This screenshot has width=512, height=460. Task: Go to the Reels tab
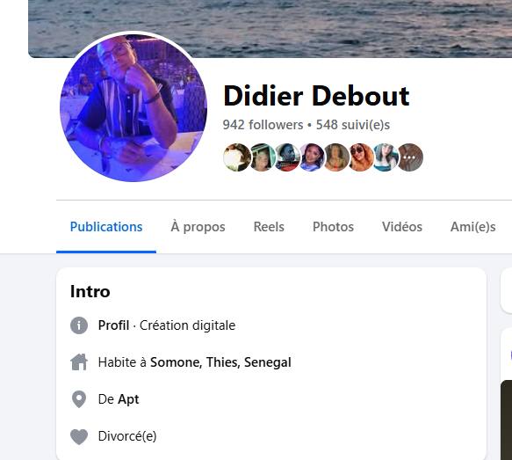click(x=269, y=227)
